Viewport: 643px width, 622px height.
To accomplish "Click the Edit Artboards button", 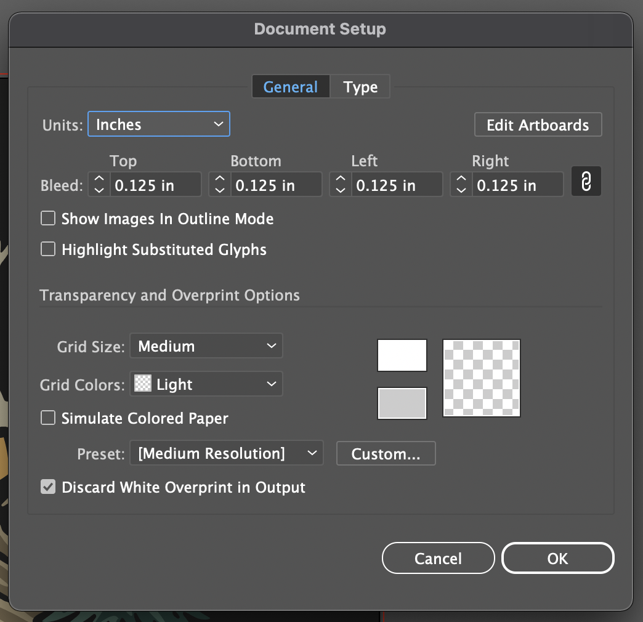I will coord(537,124).
